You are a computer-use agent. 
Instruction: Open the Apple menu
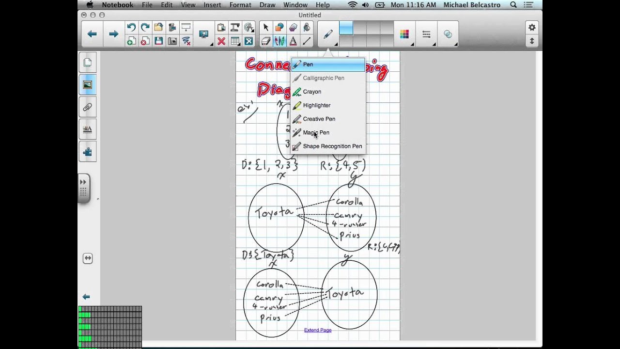[x=89, y=5]
